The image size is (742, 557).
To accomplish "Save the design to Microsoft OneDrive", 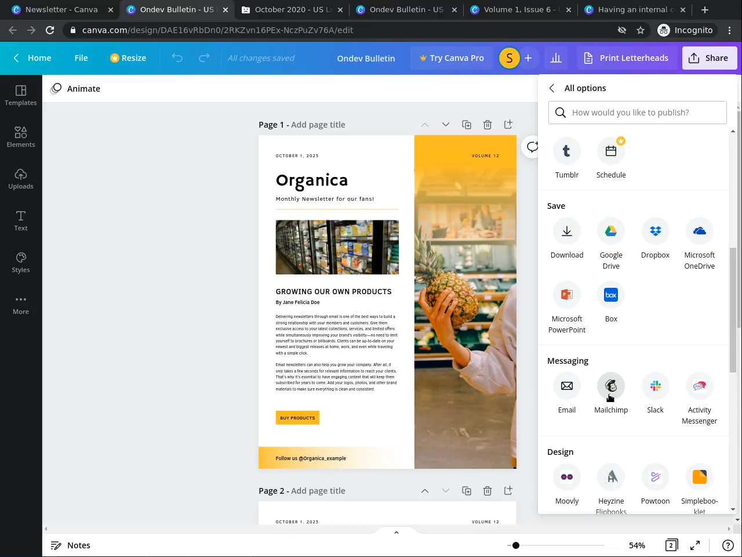I will coord(700,244).
